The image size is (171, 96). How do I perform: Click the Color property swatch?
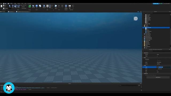point(157,67)
